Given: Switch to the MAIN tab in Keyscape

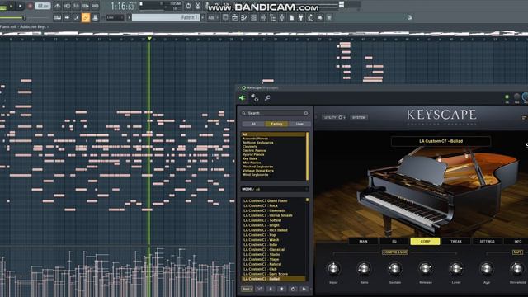Looking at the screenshot, I should [x=363, y=242].
